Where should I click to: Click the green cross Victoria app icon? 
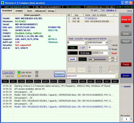[2, 3]
